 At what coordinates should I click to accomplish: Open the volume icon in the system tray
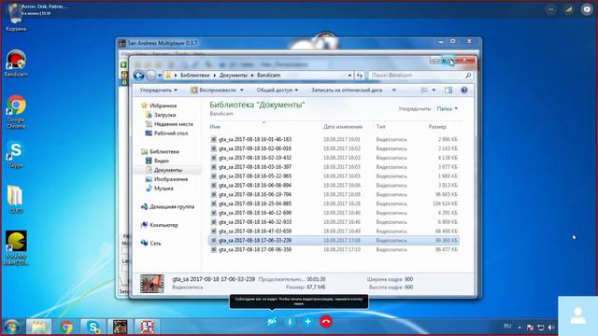coord(551,328)
